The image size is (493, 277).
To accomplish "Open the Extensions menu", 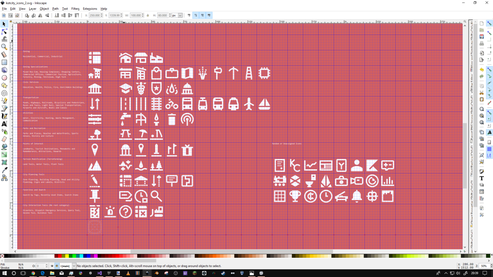I will tap(90, 8).
